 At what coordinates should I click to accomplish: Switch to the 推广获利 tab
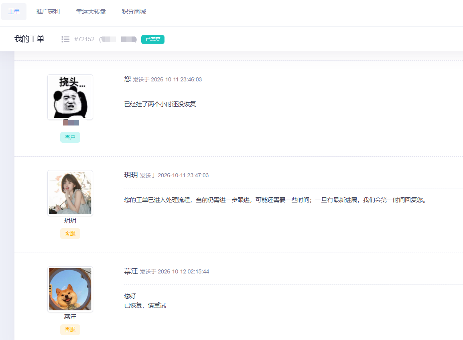click(x=48, y=12)
